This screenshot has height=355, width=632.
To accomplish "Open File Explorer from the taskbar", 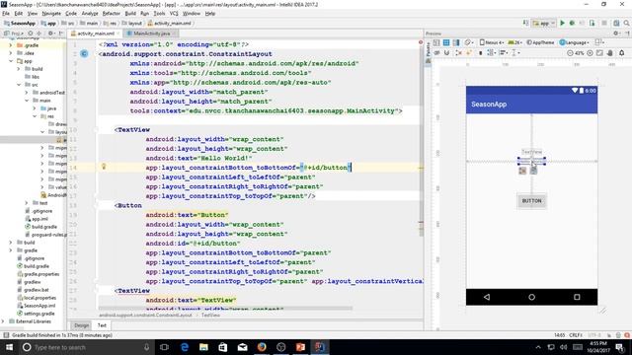I will coord(203,347).
